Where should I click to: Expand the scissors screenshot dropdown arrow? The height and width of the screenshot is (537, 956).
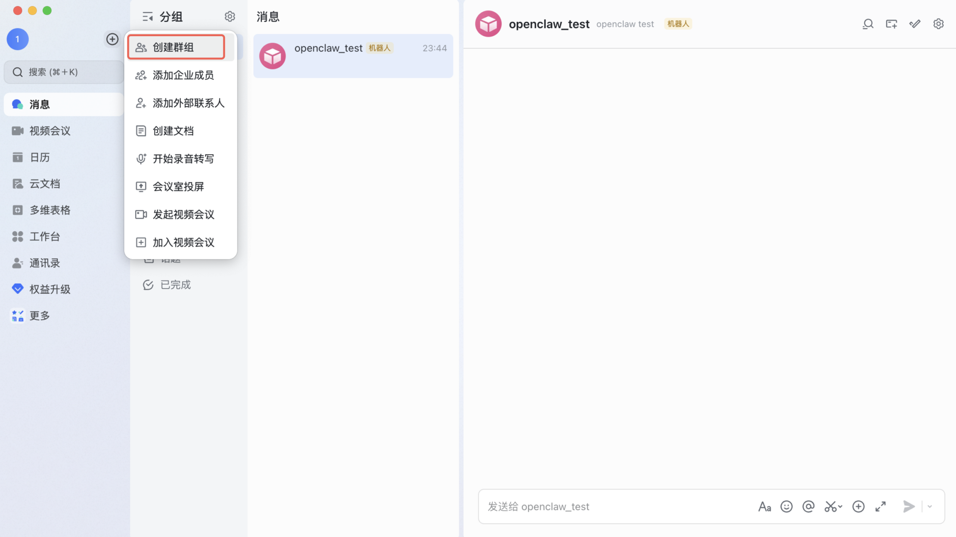click(x=840, y=506)
